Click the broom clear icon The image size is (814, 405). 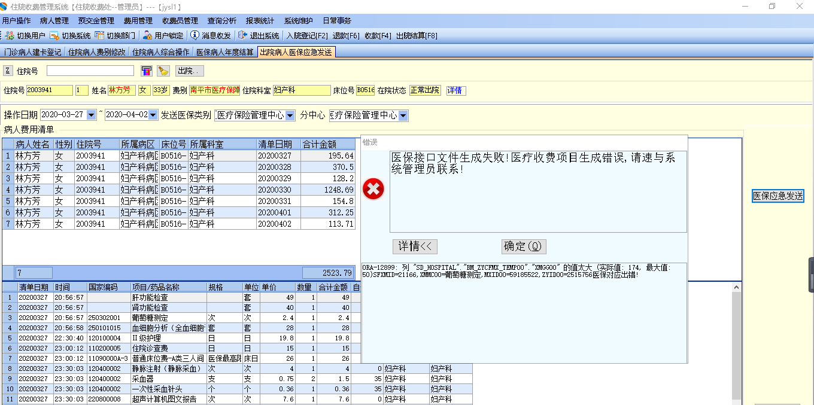tap(163, 71)
